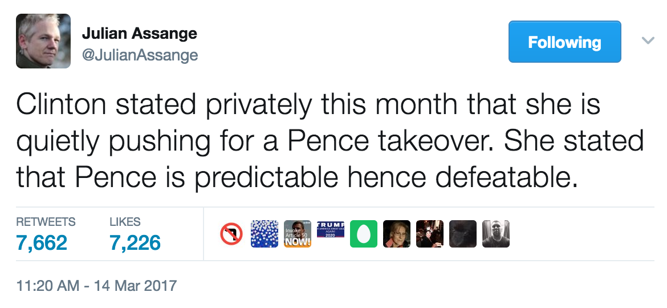667x308 pixels.
Task: Select the blue dotted pattern avatar
Action: pos(265,233)
